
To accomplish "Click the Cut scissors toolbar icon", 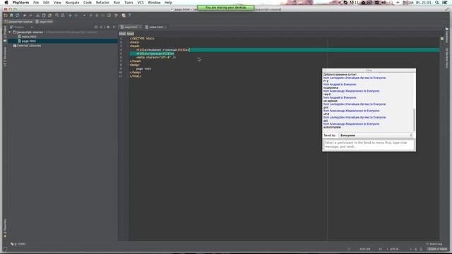I will 37,16.
